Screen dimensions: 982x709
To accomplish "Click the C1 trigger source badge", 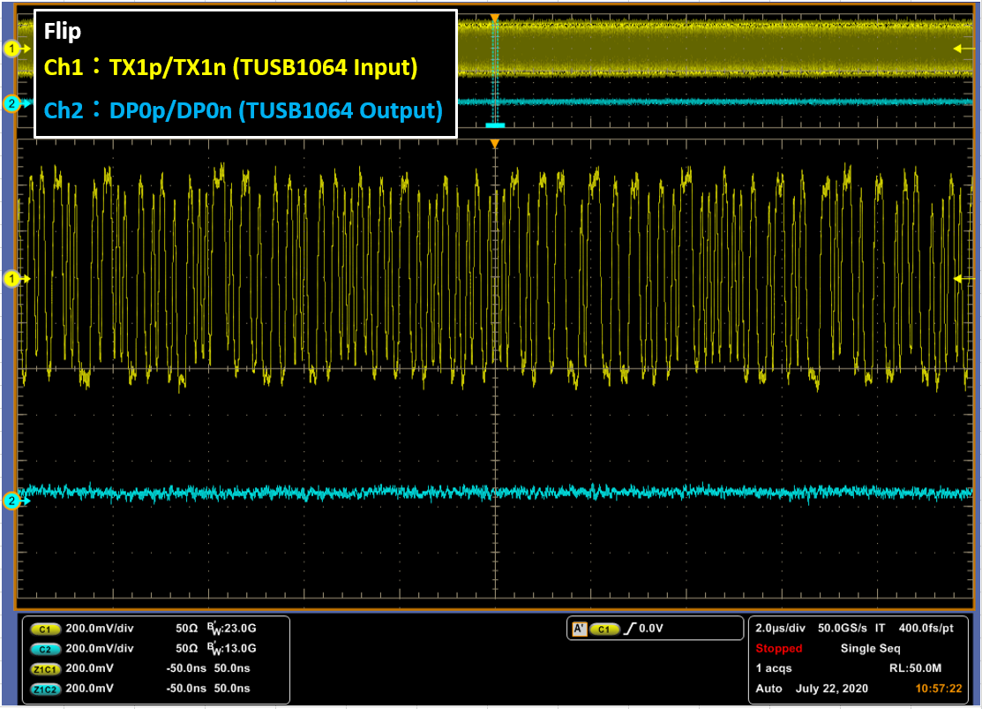I will [x=603, y=629].
